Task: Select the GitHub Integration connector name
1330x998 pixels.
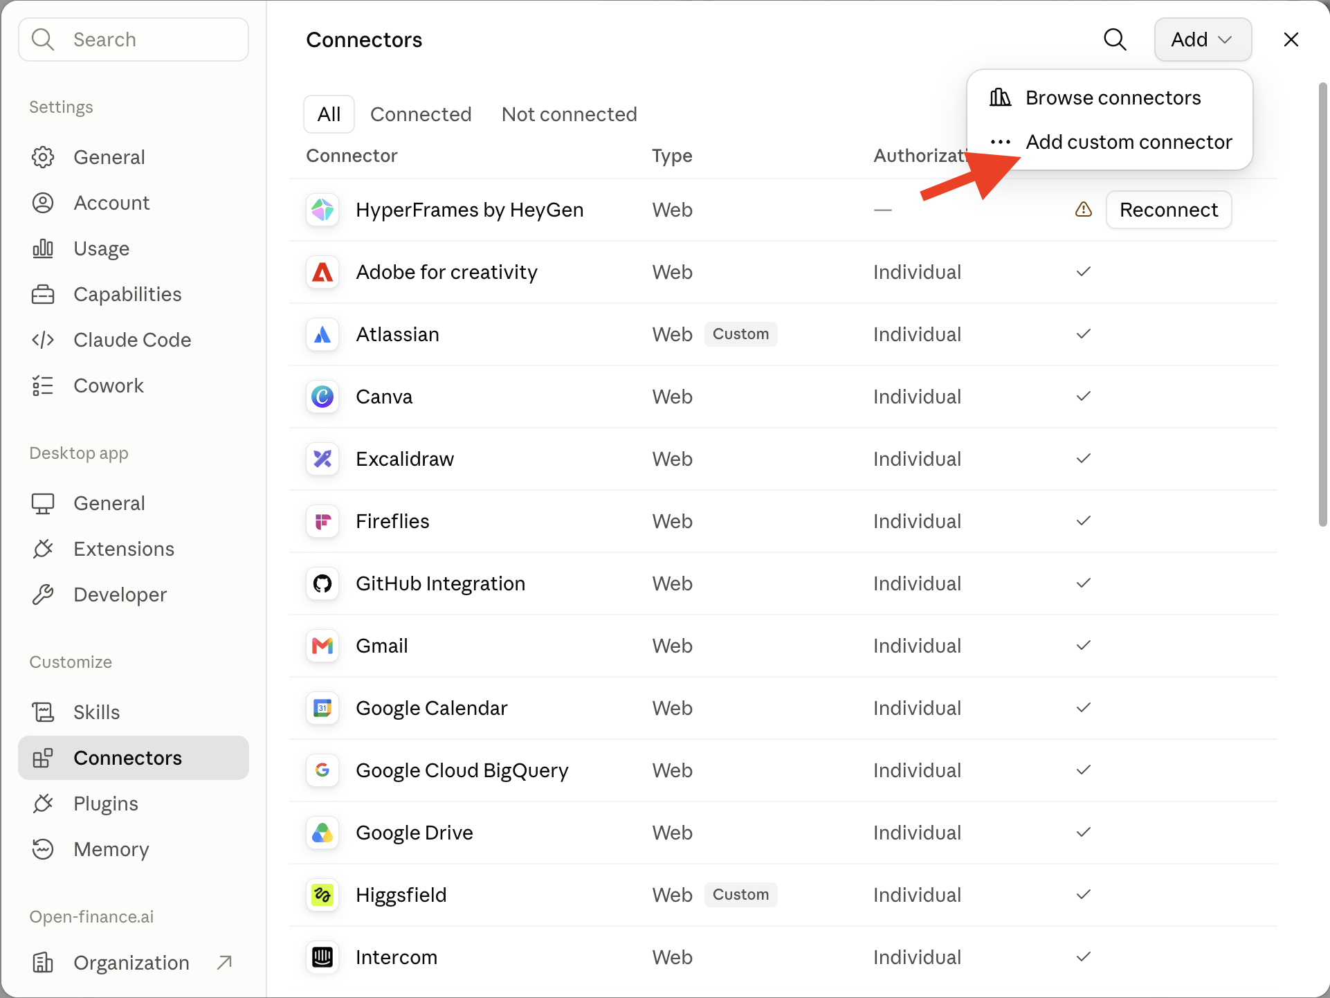Action: (x=441, y=583)
